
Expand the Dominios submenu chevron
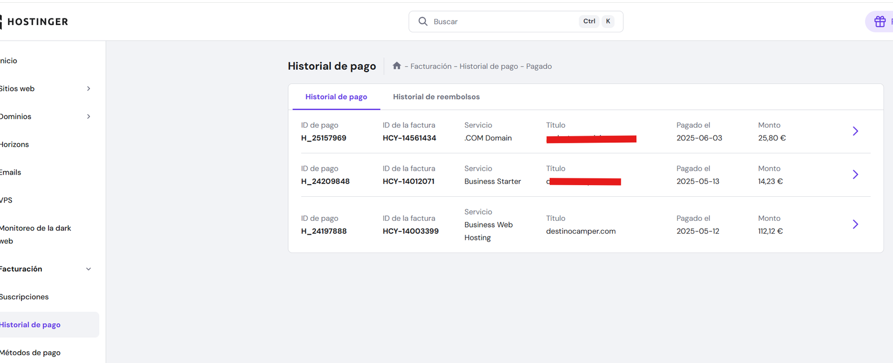tap(88, 117)
